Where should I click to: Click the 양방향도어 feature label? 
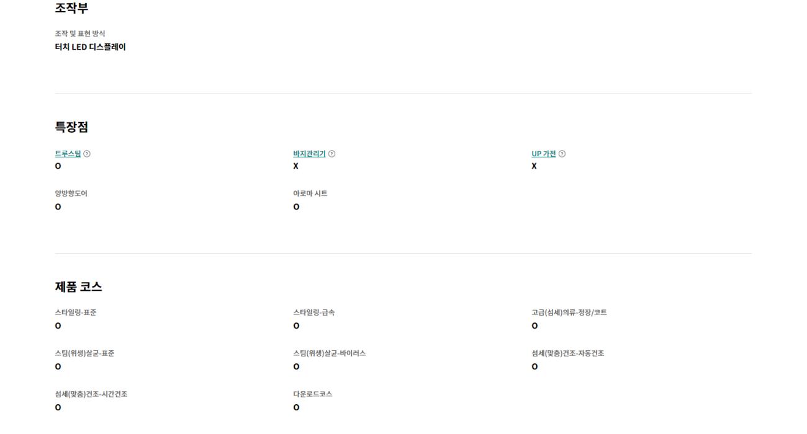(x=71, y=193)
